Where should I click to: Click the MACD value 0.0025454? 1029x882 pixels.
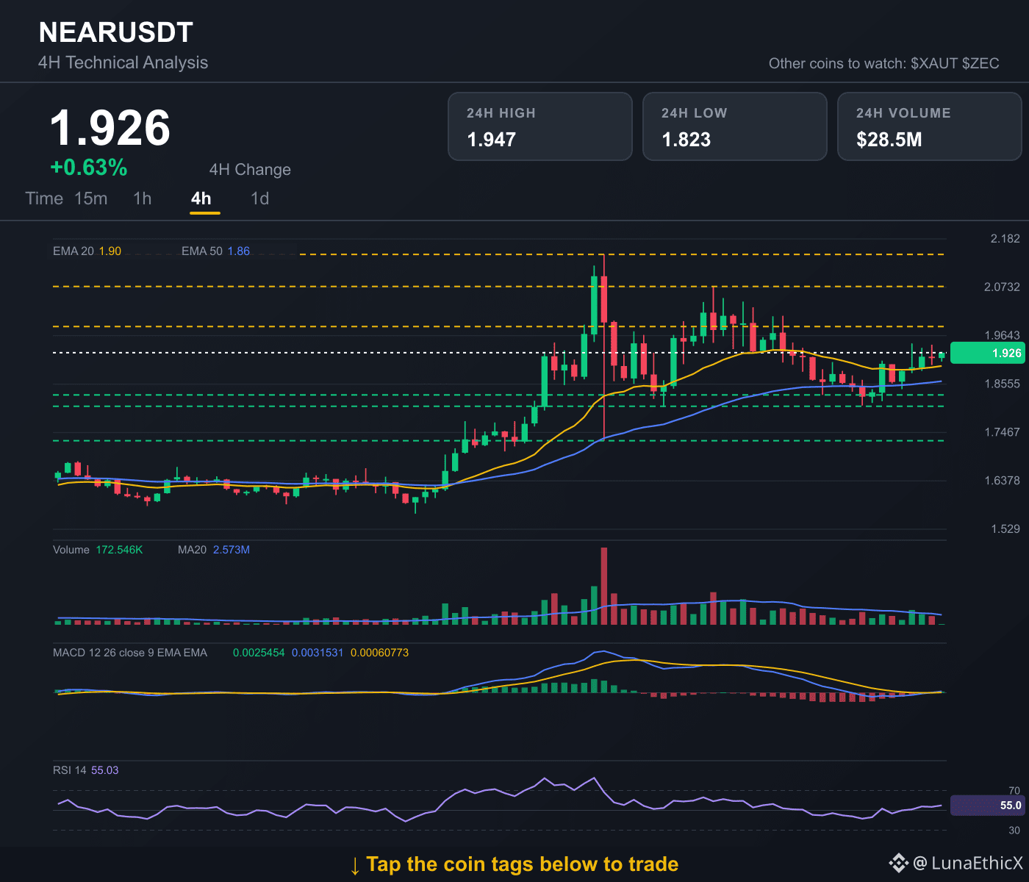coord(259,653)
